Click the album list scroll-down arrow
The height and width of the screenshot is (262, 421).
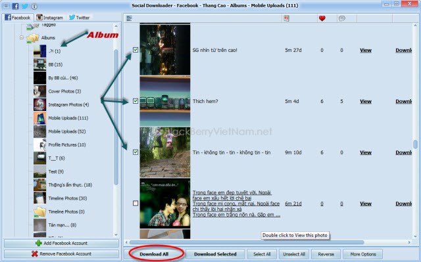tap(116, 234)
